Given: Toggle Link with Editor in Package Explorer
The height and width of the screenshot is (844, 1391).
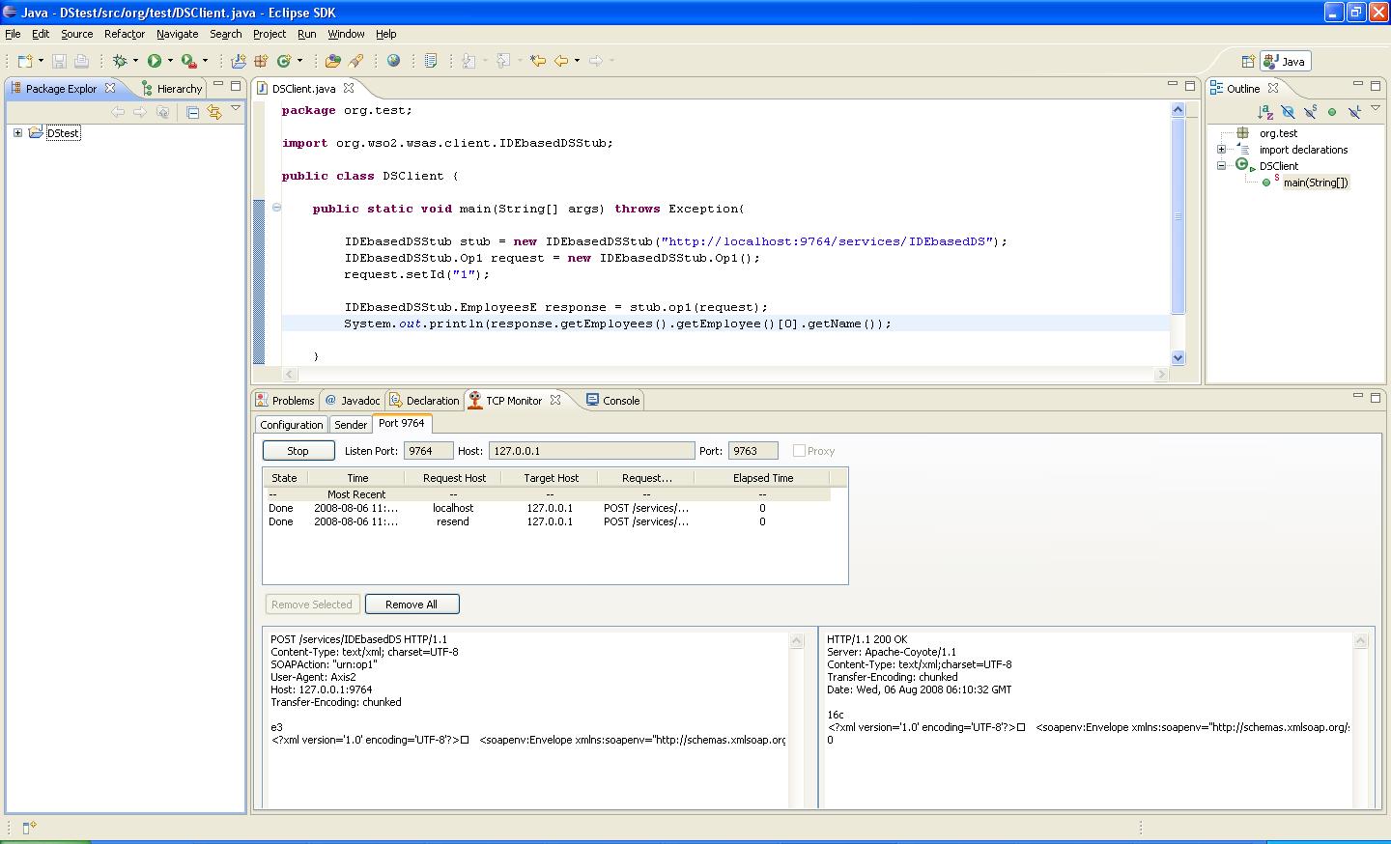Looking at the screenshot, I should point(213,112).
